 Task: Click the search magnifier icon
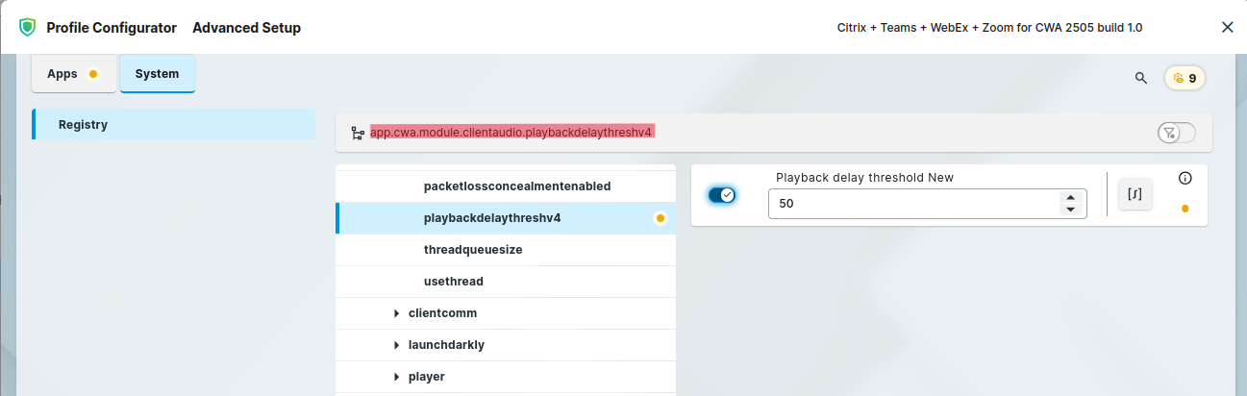[x=1141, y=78]
